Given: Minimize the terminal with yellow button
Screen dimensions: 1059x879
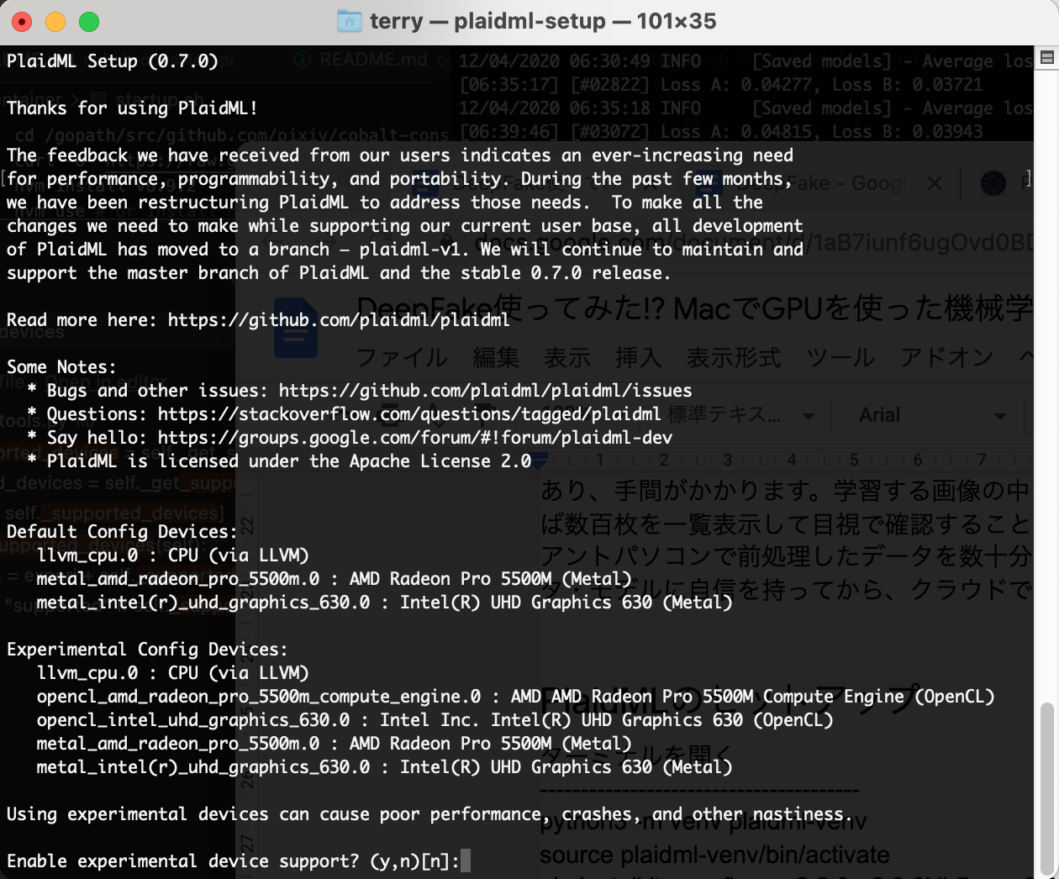Looking at the screenshot, I should pos(55,22).
